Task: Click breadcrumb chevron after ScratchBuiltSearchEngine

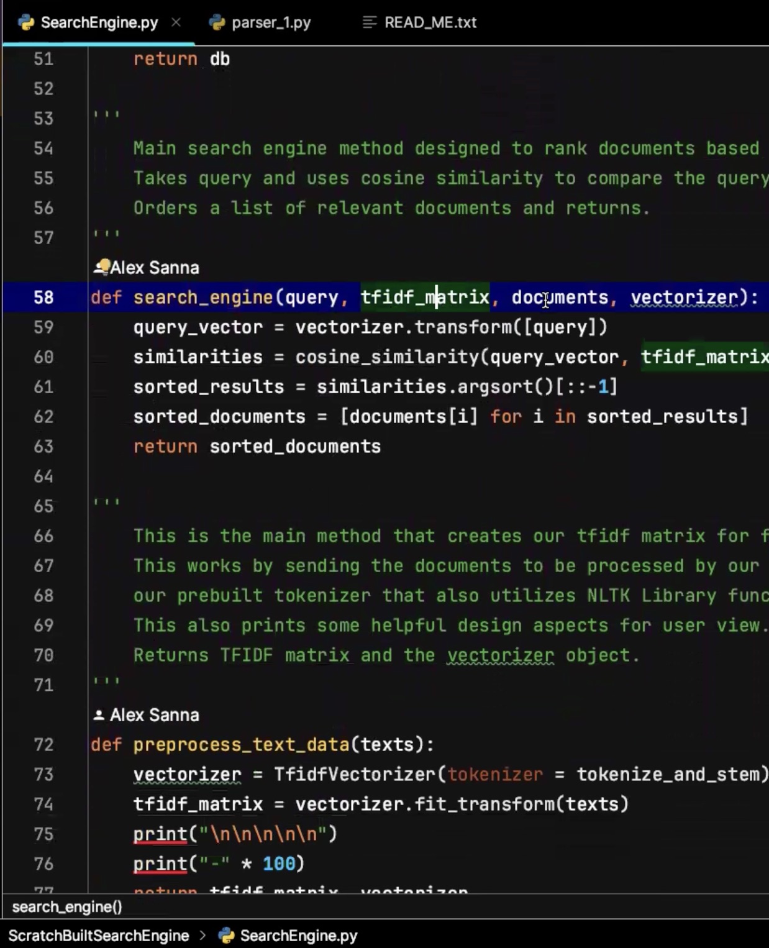Action: (x=203, y=936)
